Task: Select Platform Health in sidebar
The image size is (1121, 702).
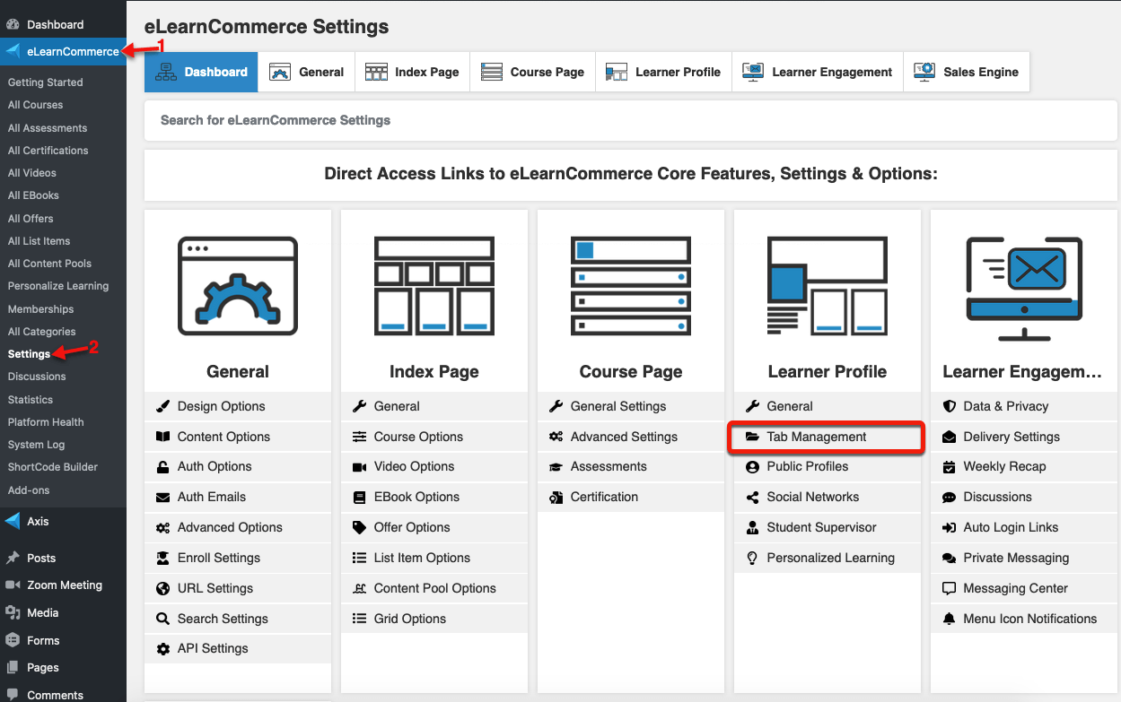Action: [46, 422]
